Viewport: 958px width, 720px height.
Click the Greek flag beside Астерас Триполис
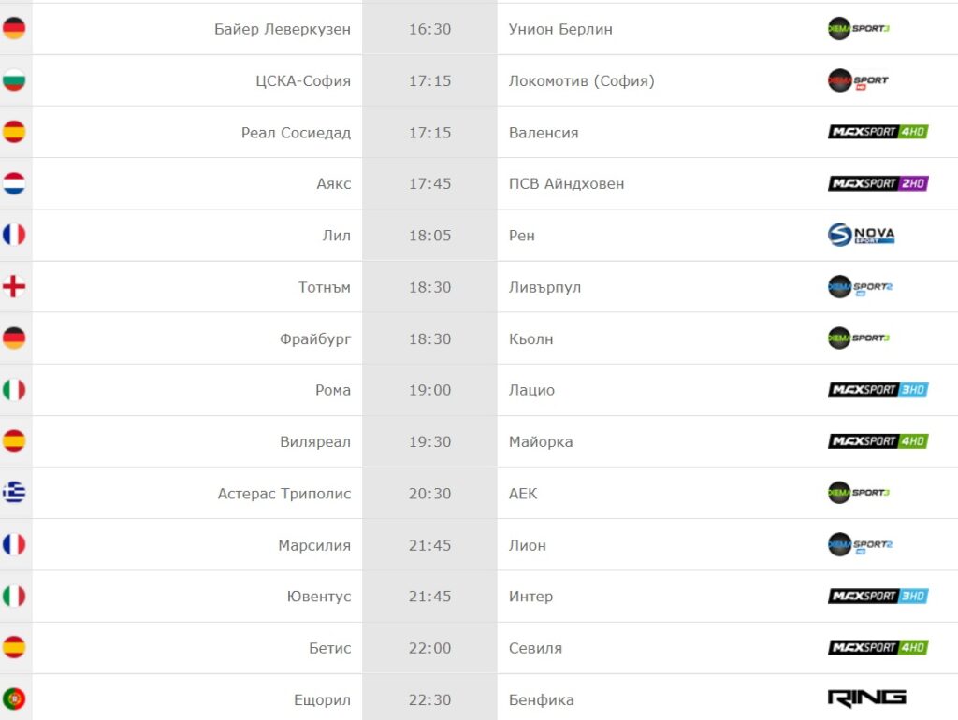14,493
